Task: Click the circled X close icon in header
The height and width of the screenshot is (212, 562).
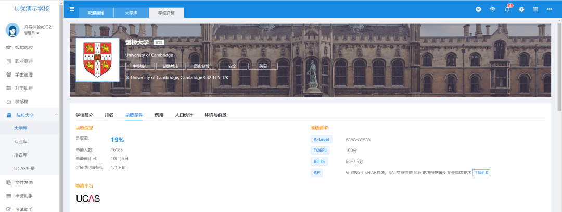Action: tap(478, 9)
